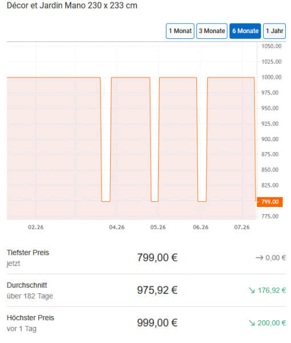Click the 1000.00 price axis label
This screenshot has height=343, width=291.
(x=272, y=77)
